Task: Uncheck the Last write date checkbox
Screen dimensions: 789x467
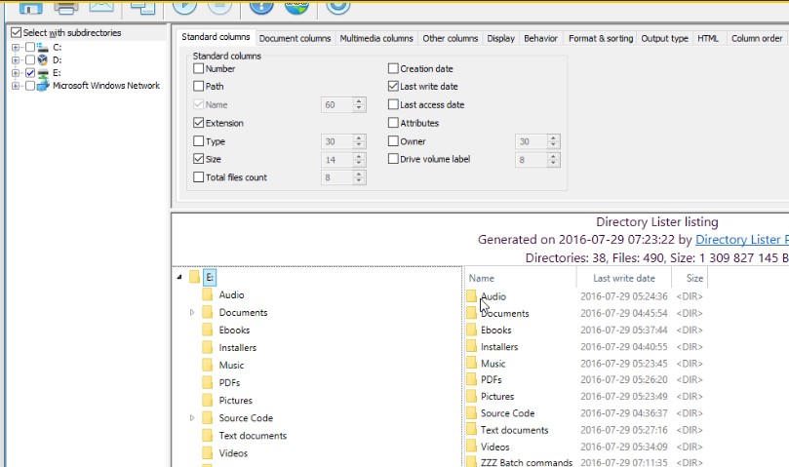Action: click(393, 86)
